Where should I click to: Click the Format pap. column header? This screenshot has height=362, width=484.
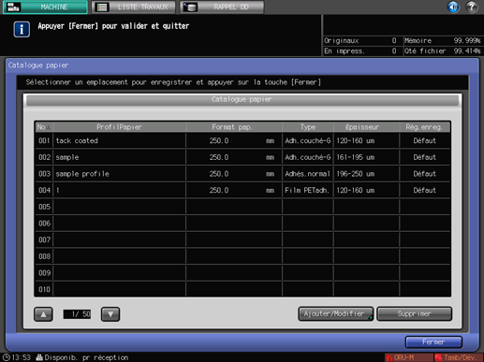[234, 127]
